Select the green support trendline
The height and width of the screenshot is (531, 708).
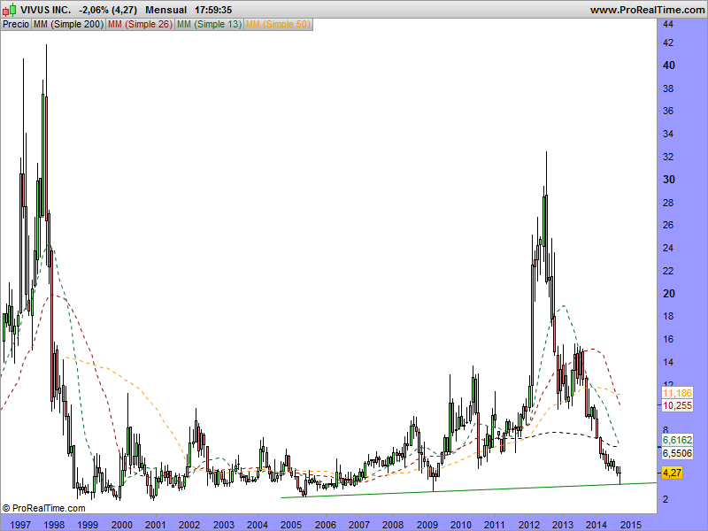pyautogui.click(x=468, y=490)
